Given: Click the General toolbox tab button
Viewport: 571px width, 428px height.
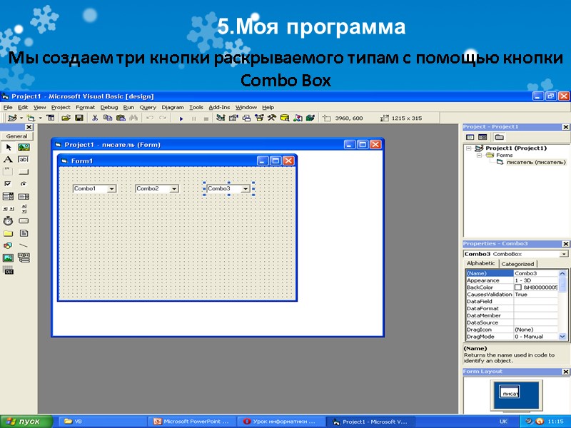Looking at the screenshot, I should coord(16,136).
